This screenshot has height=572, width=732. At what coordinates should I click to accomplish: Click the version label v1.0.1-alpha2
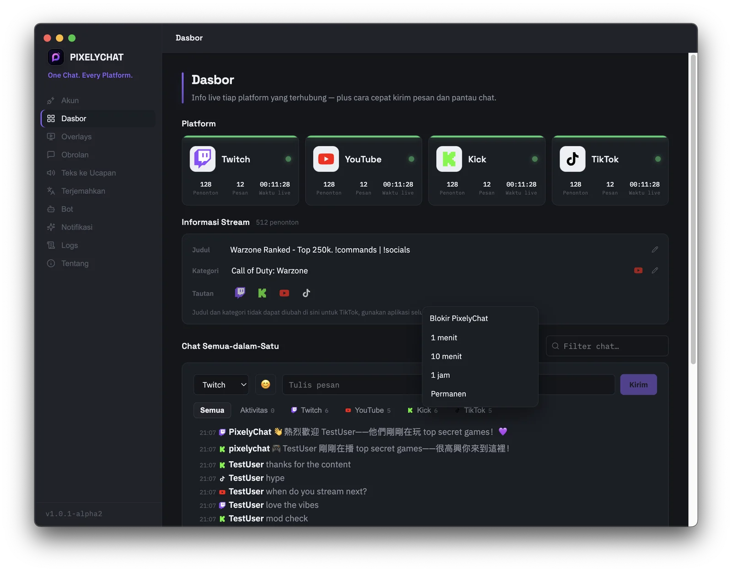click(x=74, y=514)
